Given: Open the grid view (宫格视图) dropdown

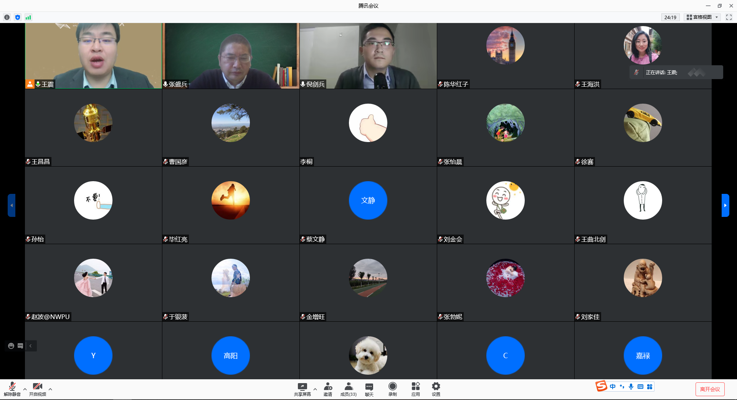Looking at the screenshot, I should coord(702,17).
